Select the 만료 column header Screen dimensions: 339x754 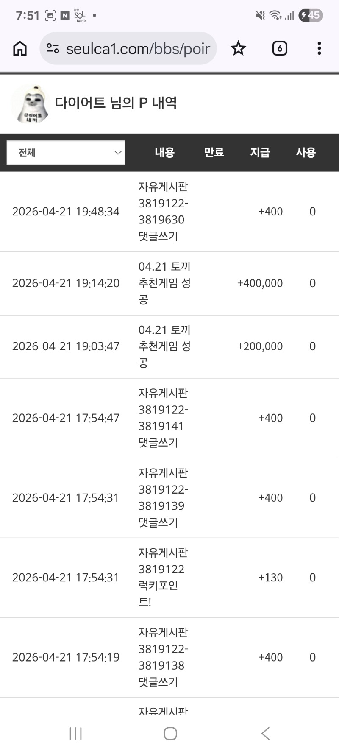point(214,153)
